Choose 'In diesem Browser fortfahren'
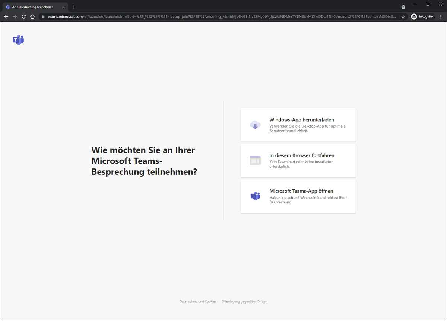This screenshot has width=447, height=321. (298, 161)
